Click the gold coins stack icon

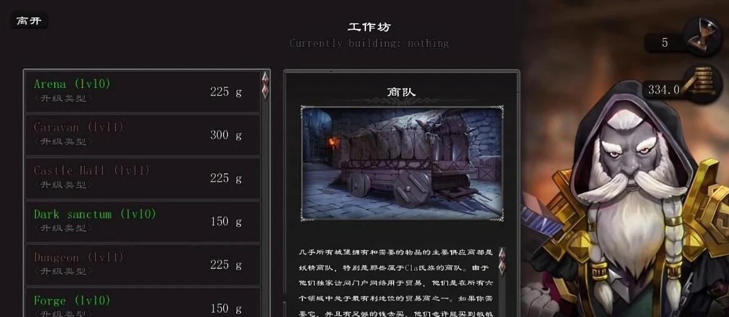tap(703, 84)
